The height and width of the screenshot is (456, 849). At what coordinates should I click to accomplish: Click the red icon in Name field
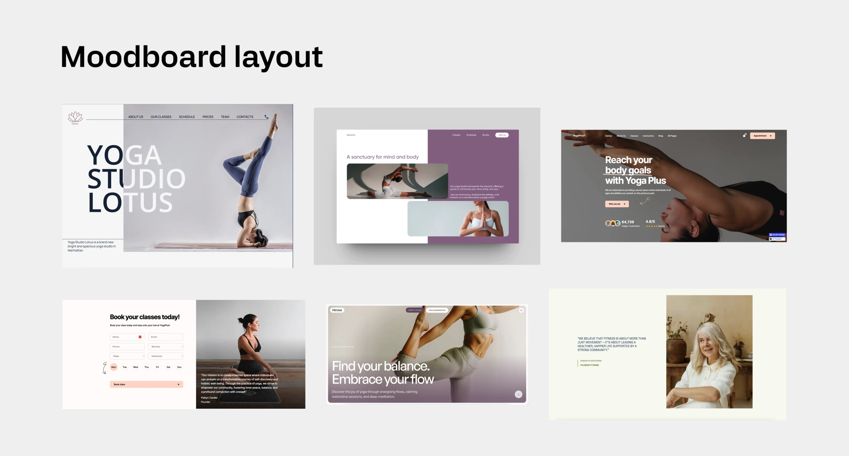tap(140, 337)
